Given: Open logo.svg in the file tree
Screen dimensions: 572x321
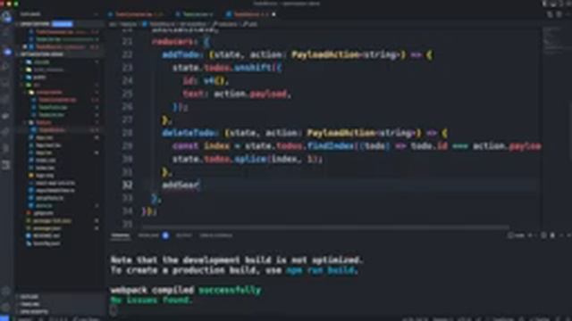Looking at the screenshot, I should (x=46, y=176).
